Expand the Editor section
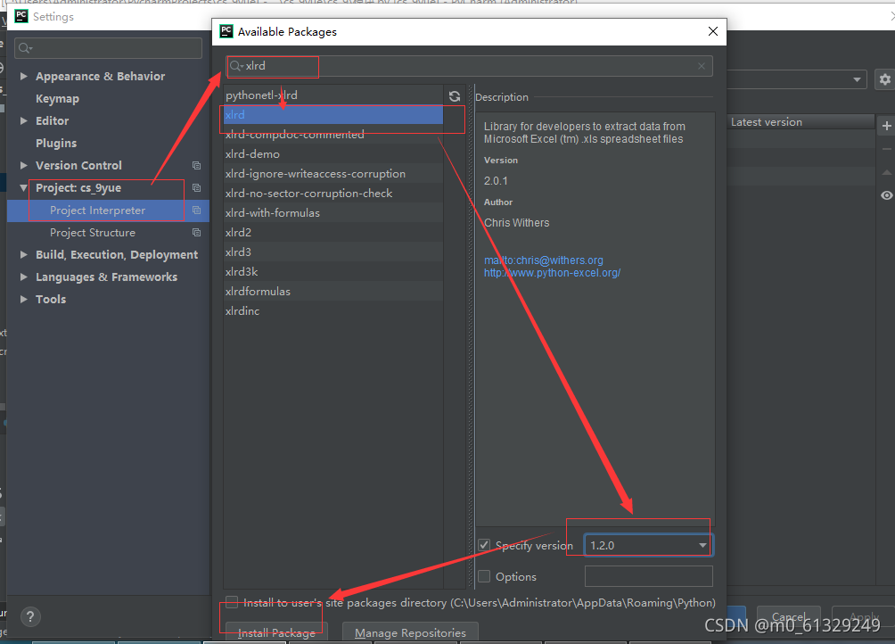895x644 pixels. tap(23, 120)
